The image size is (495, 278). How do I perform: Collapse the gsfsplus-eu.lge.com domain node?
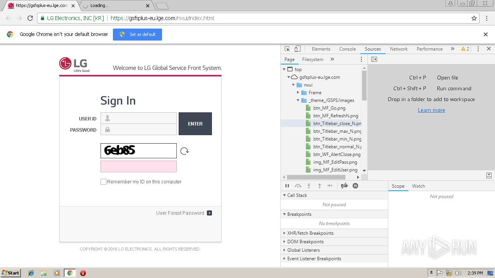tap(288, 77)
